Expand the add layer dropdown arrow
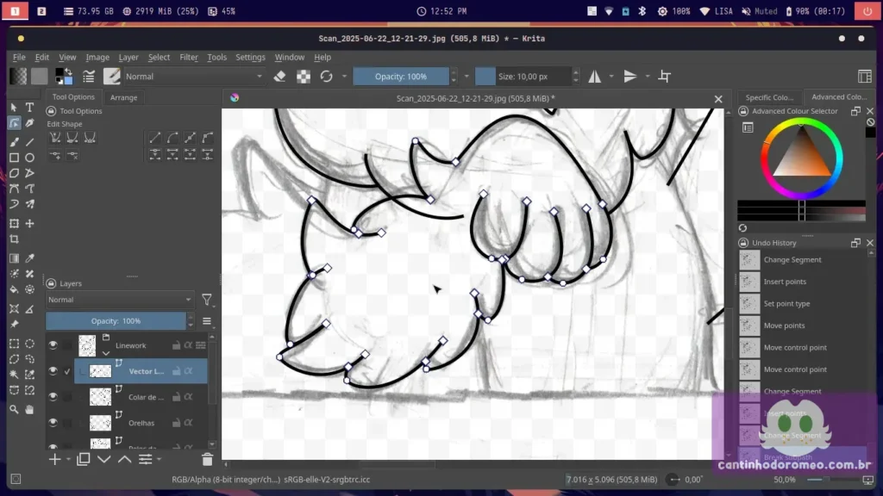 tap(68, 460)
